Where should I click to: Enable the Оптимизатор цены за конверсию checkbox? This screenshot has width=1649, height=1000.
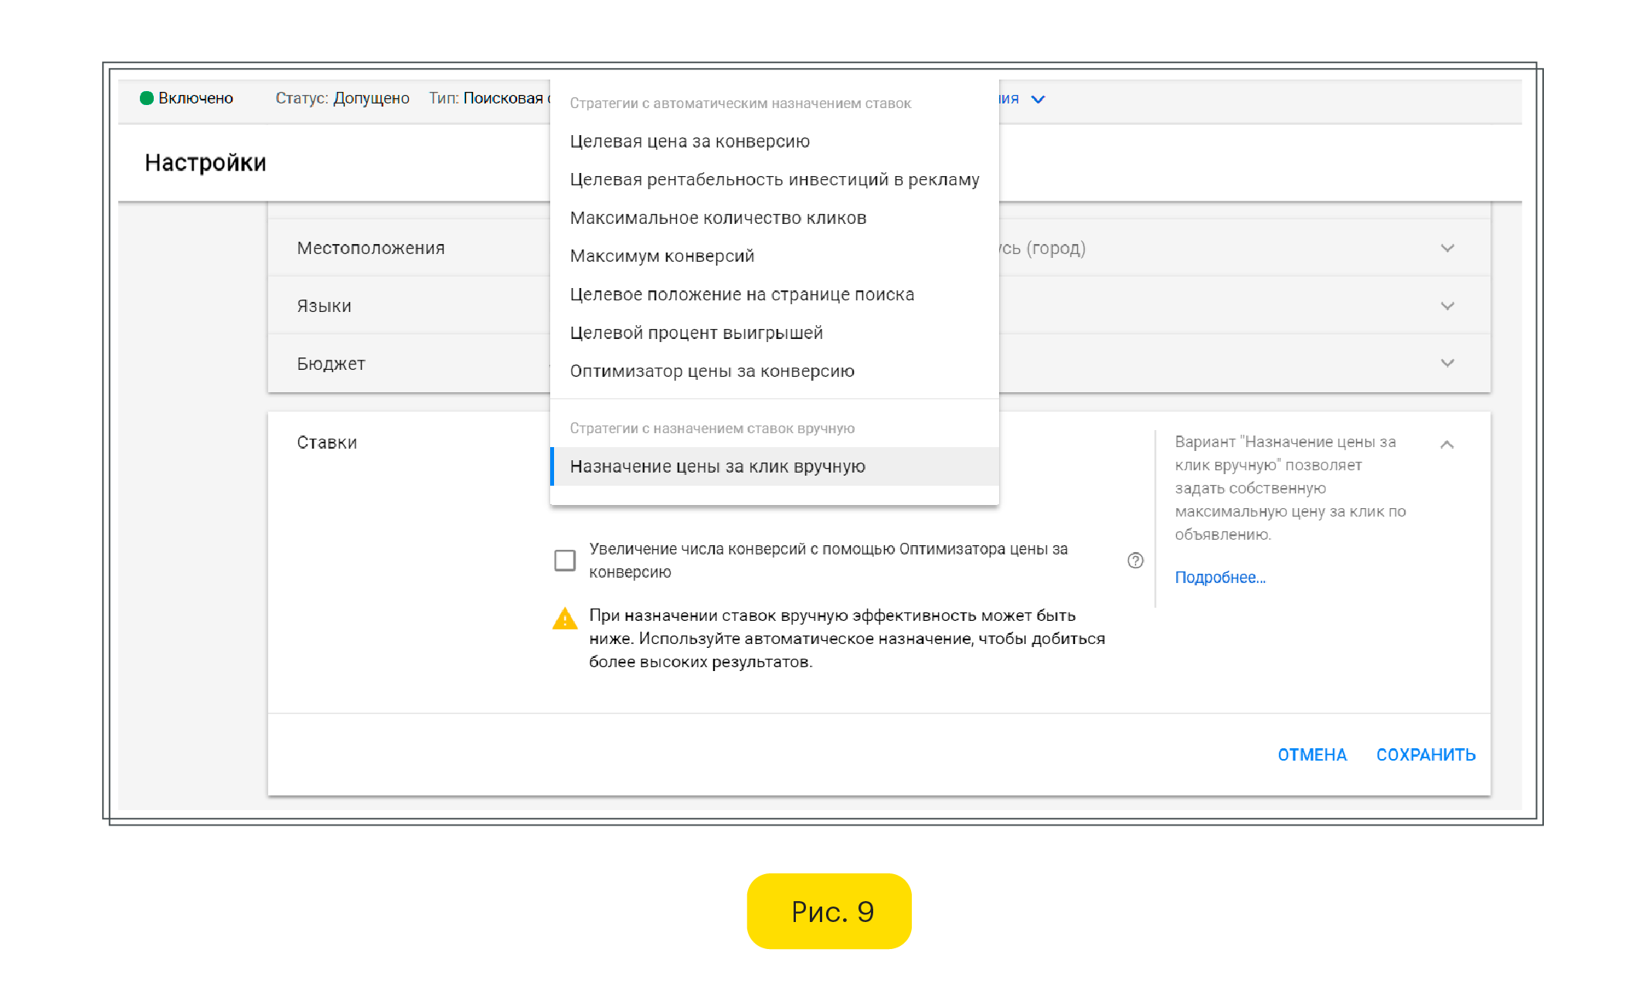565,561
